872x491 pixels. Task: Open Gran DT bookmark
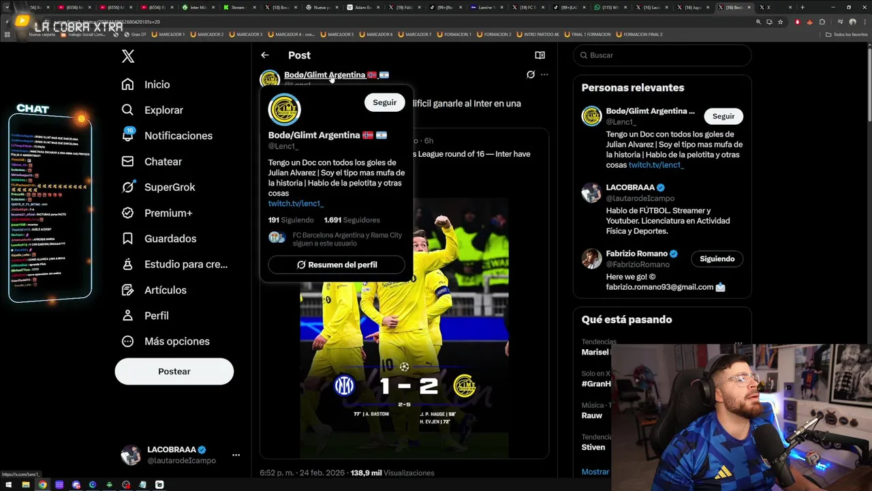(x=135, y=34)
